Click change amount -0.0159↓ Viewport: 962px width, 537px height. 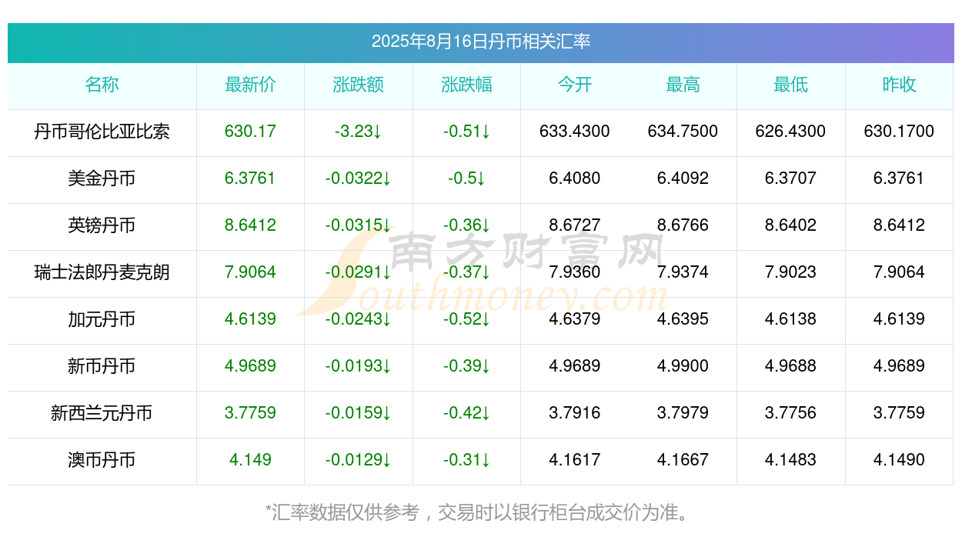point(359,413)
